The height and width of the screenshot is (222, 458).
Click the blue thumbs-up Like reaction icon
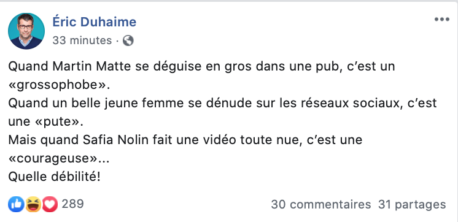[x=16, y=204]
